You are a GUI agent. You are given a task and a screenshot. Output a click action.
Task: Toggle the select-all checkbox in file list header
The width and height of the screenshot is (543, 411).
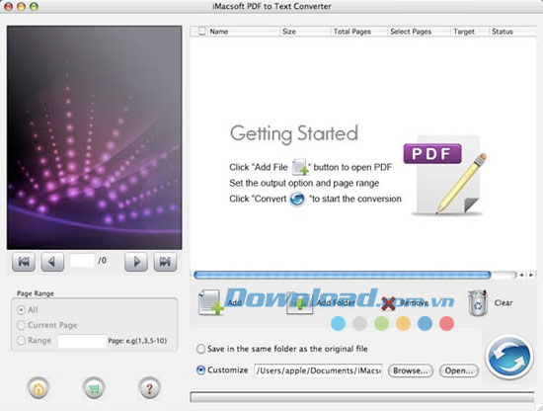[x=201, y=32]
